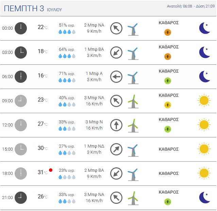Click the 18:00 clock icon
The image size is (217, 211).
point(21,174)
